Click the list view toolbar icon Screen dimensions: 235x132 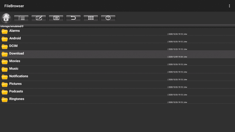[56, 18]
